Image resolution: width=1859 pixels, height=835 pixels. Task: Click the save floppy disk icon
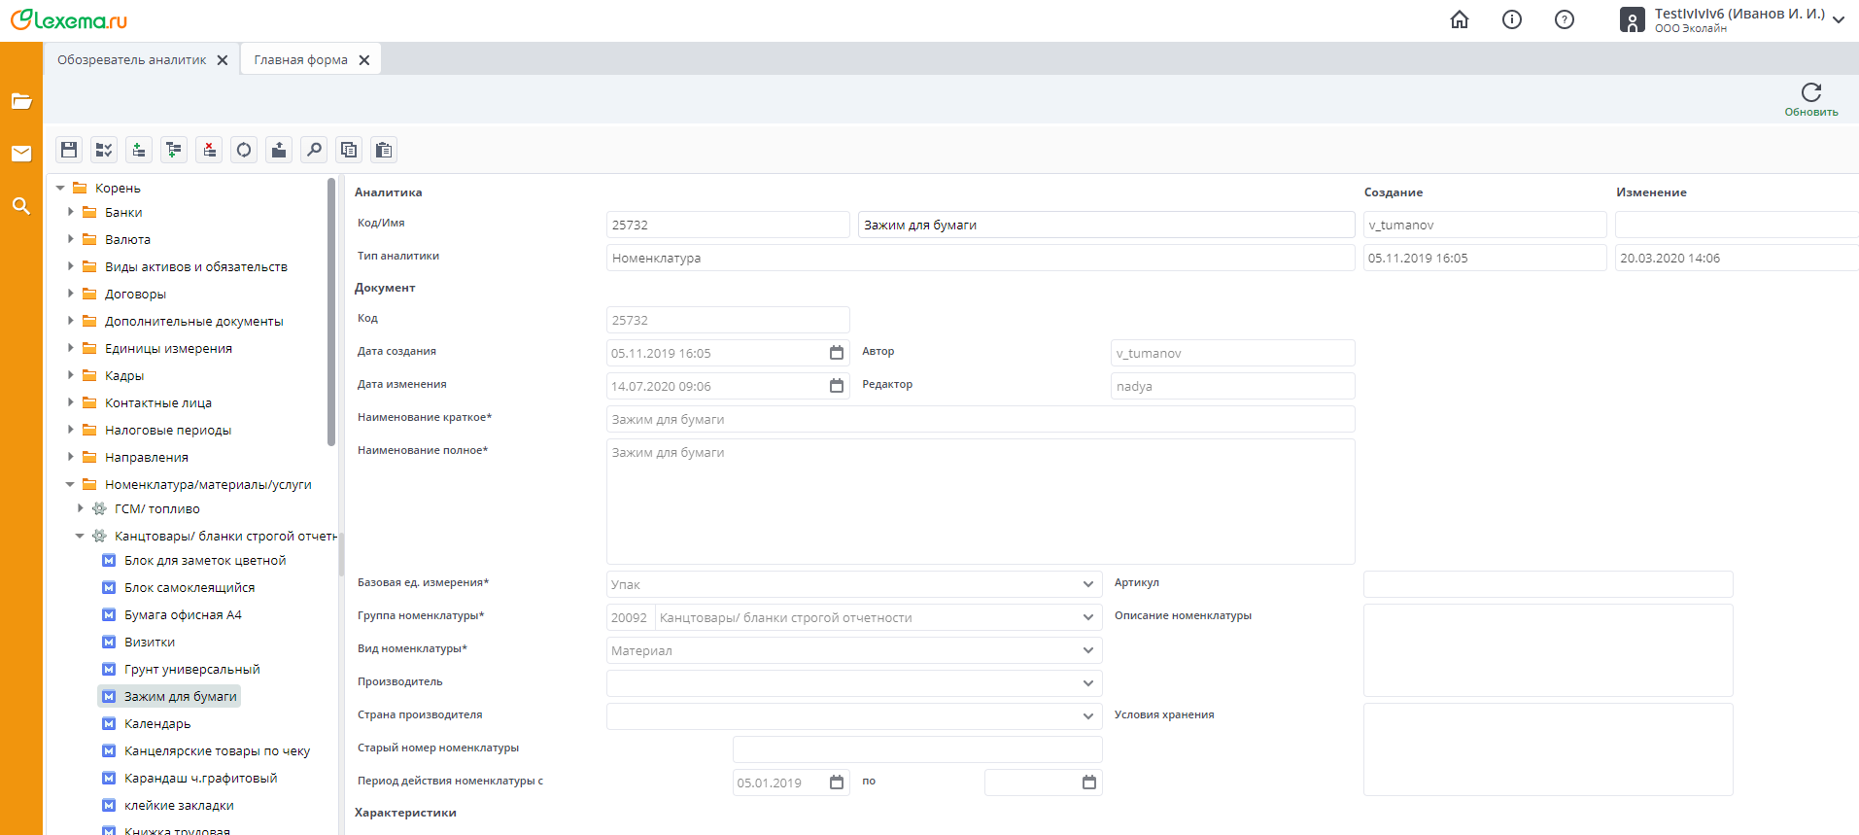pyautogui.click(x=69, y=150)
